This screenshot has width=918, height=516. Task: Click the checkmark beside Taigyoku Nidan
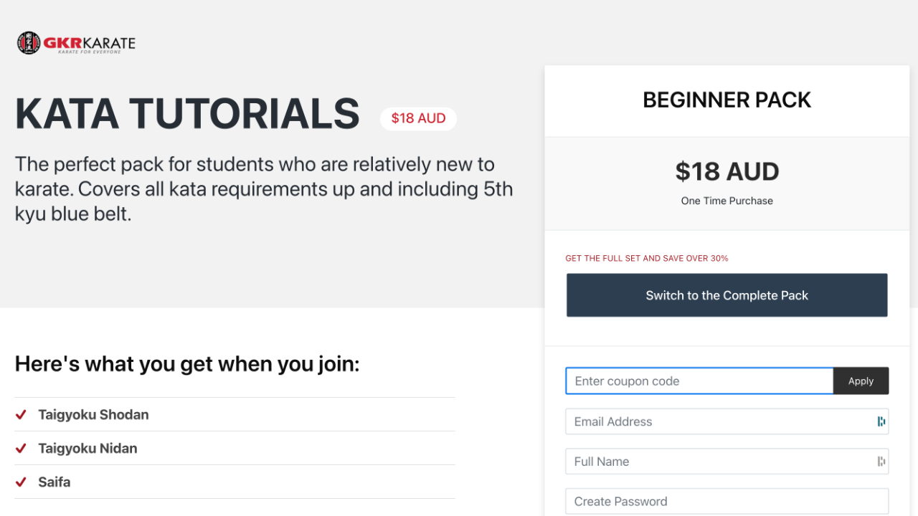(x=22, y=448)
